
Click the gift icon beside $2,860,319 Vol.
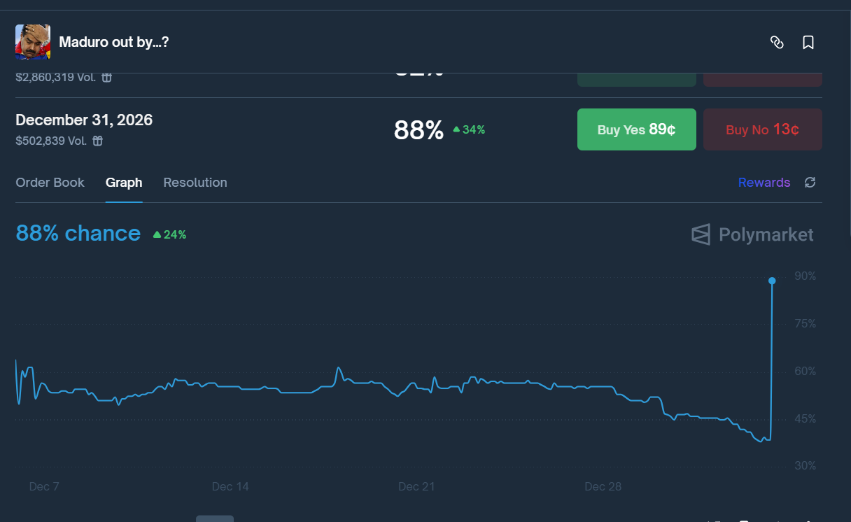point(106,77)
